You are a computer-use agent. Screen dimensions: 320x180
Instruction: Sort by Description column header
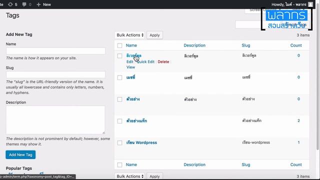click(194, 45)
